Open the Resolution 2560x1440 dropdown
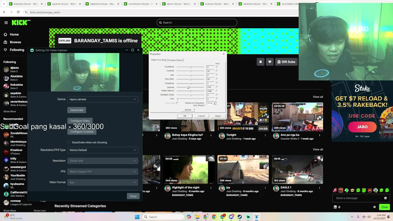 [x=103, y=161]
